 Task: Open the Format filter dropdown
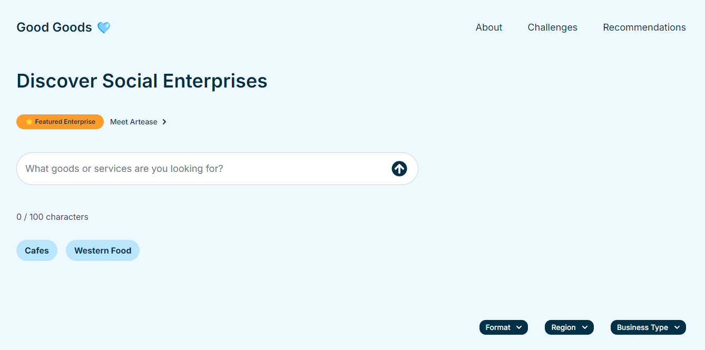tap(504, 327)
